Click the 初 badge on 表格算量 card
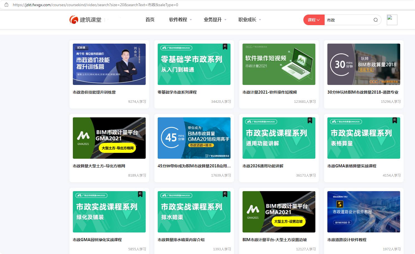415x254 pixels. click(395, 120)
